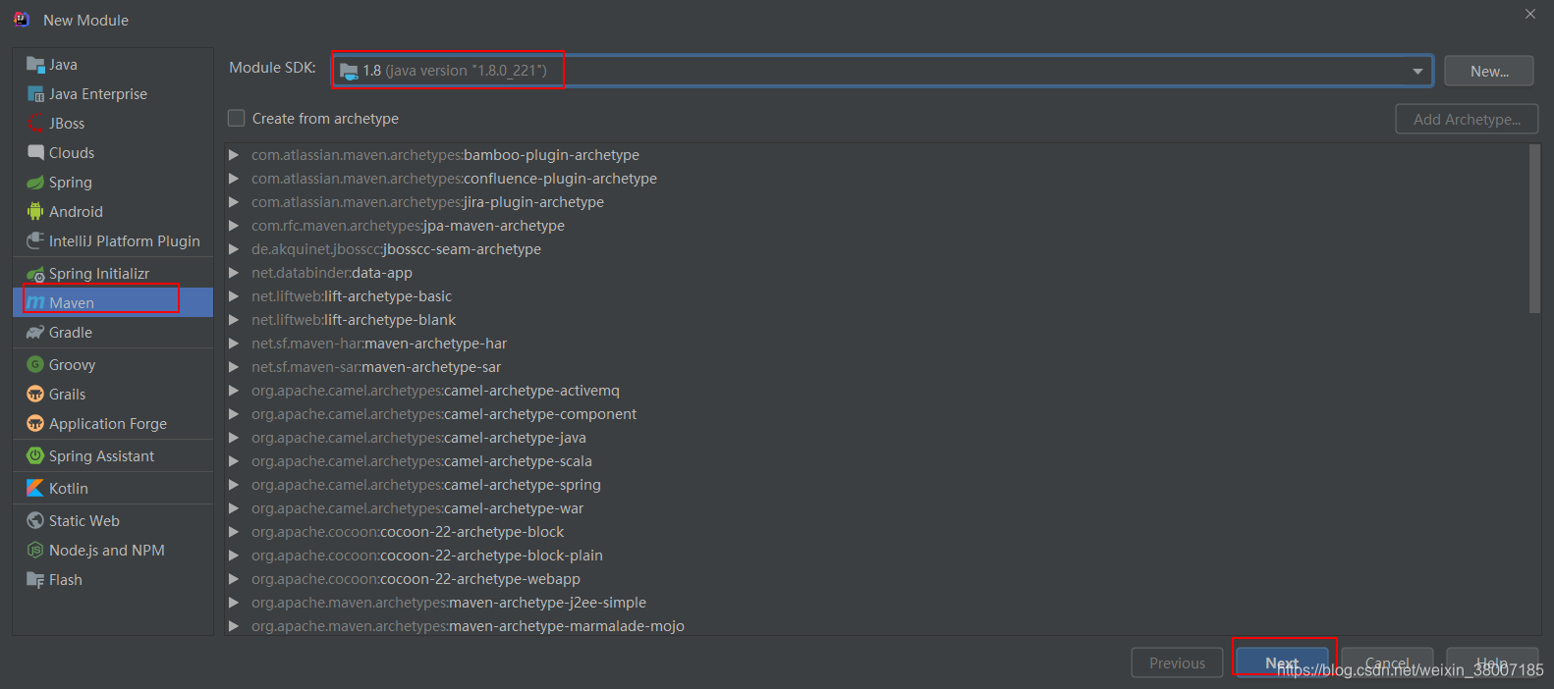Select maven-archetype-j2ee-simple row
The image size is (1554, 689).
[x=876, y=603]
